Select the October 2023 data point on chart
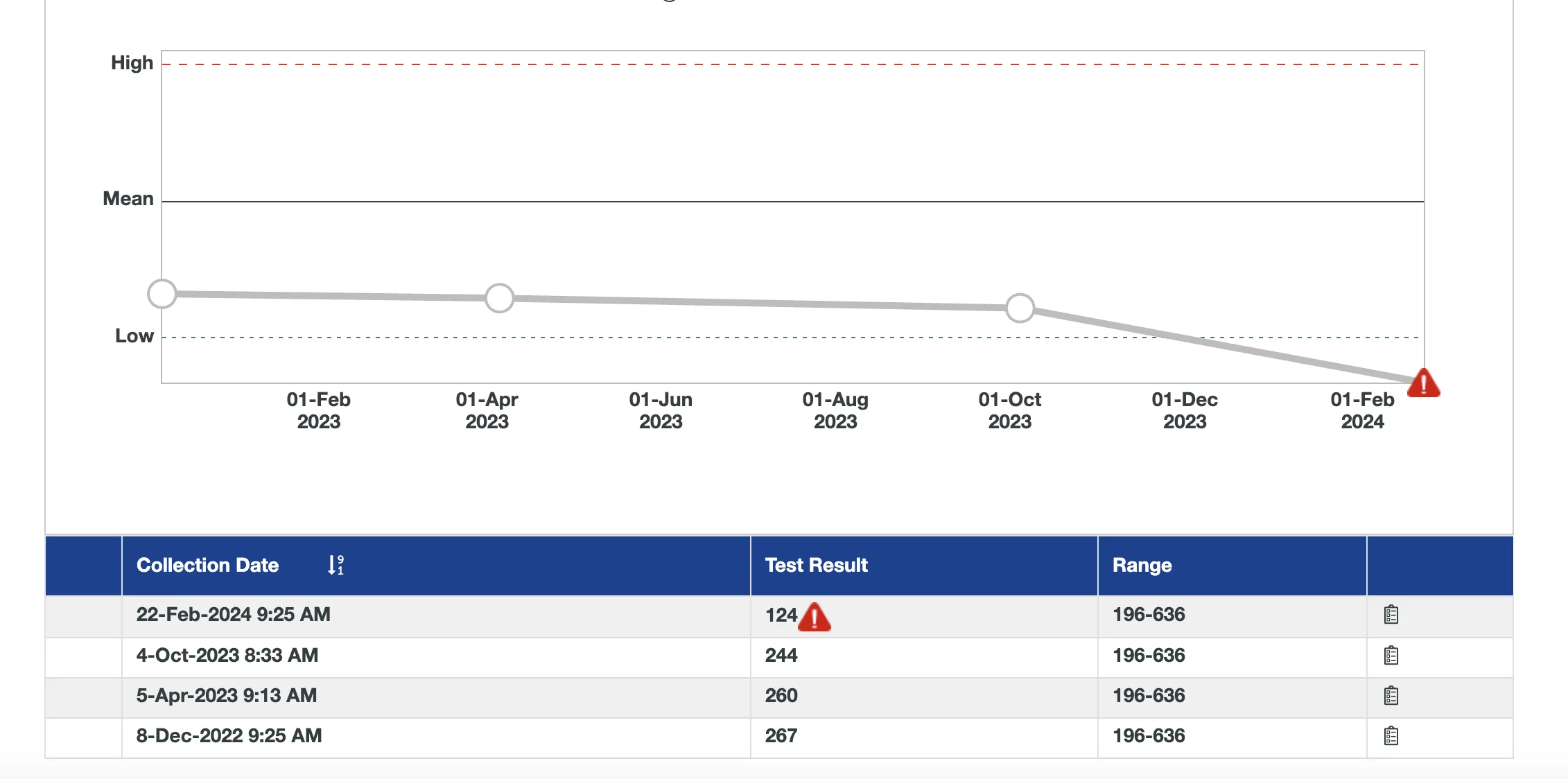1568x779 pixels. coord(1020,308)
